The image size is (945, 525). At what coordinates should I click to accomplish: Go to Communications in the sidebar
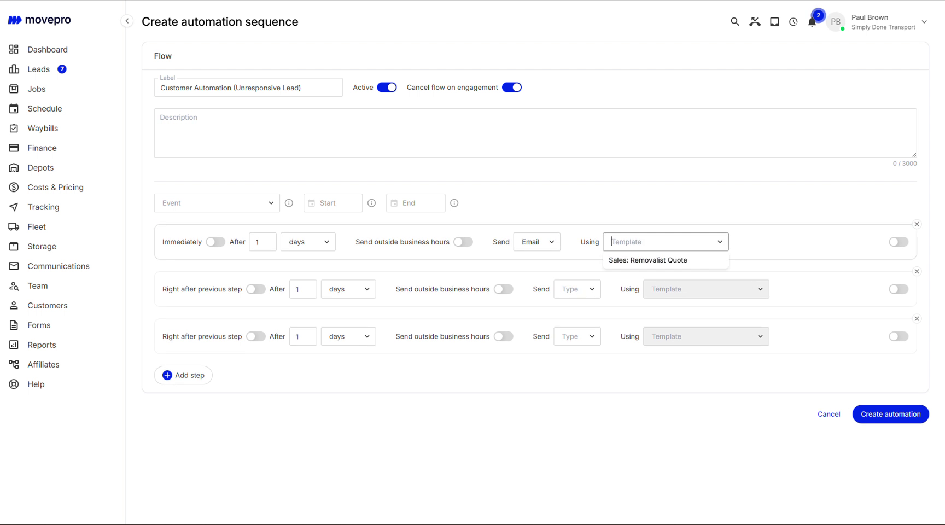(x=58, y=266)
